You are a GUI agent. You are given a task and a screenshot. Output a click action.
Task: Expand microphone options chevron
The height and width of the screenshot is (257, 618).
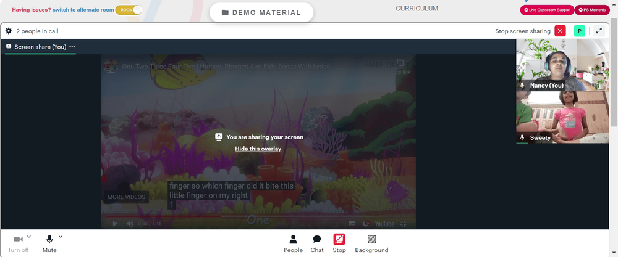[61, 237]
